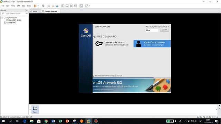221x124 pixels.
Task: Open the message log status bar icon
Action: coord(217,117)
